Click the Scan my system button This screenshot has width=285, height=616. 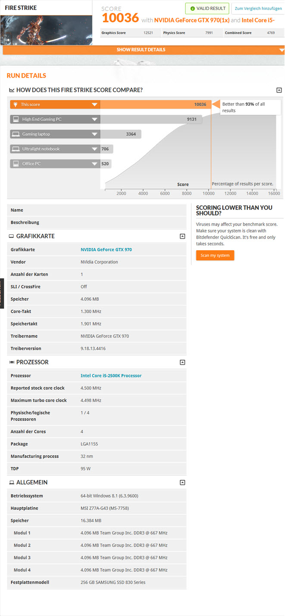coord(215,255)
